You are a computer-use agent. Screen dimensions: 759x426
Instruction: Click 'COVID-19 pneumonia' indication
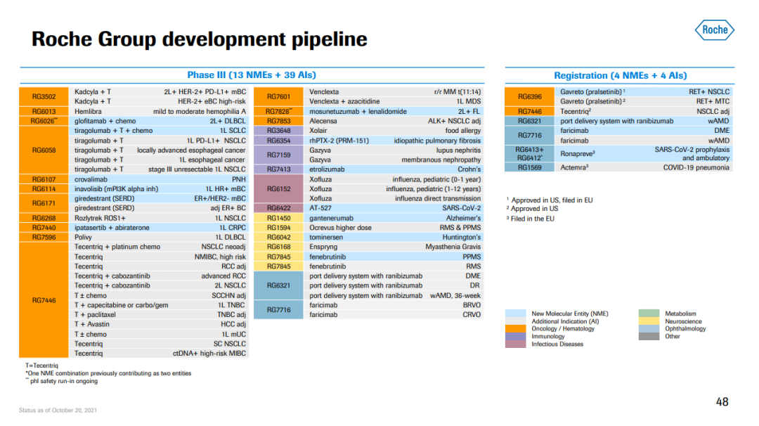(696, 167)
